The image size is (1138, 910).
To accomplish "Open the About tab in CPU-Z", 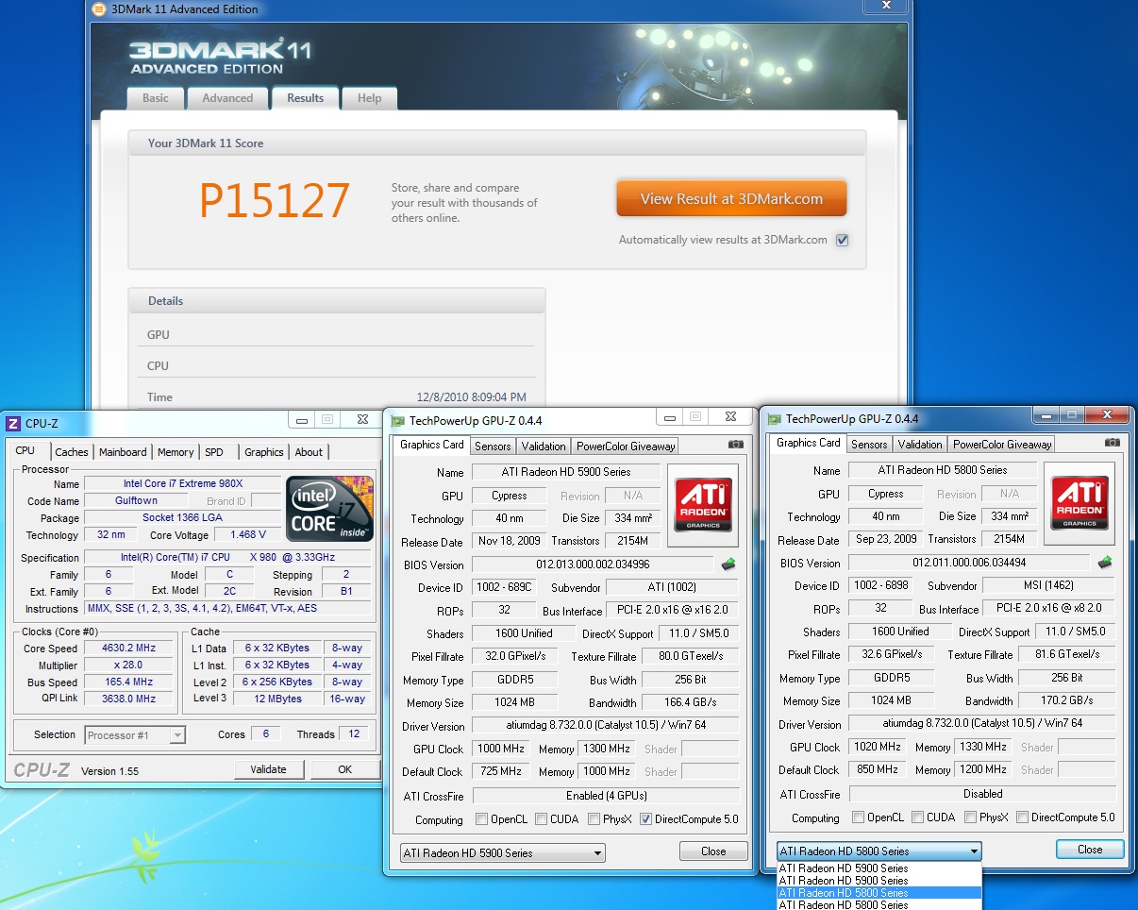I will tap(309, 452).
